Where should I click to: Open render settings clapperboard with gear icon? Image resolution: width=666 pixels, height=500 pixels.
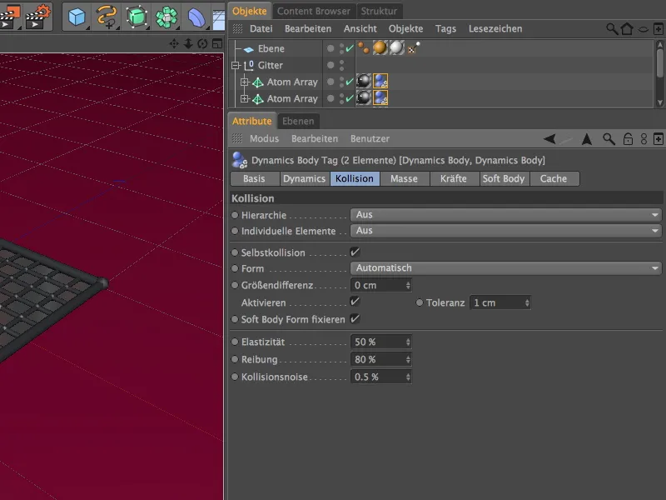38,16
